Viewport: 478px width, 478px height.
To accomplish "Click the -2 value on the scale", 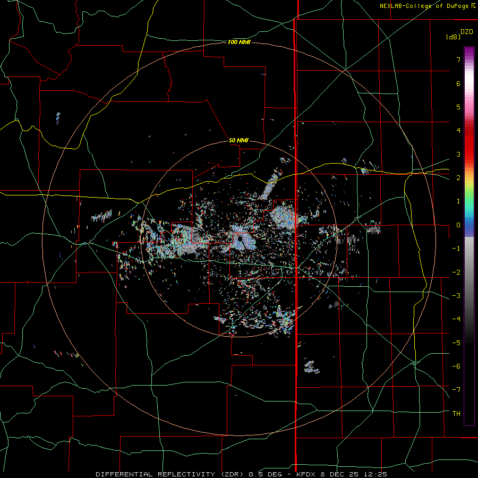I will pyautogui.click(x=456, y=272).
